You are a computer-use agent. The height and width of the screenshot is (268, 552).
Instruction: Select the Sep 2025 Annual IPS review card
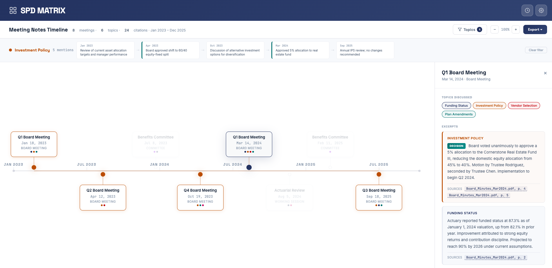[x=365, y=50]
